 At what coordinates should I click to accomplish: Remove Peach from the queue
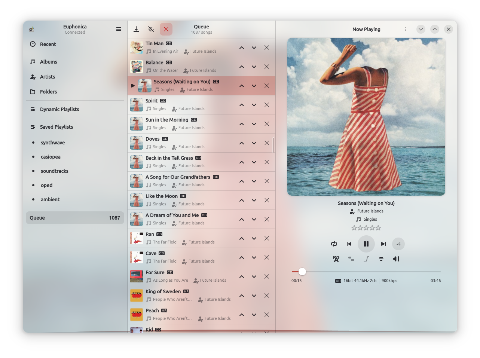(x=267, y=315)
